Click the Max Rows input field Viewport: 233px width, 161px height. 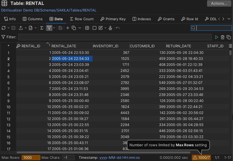click(x=31, y=157)
